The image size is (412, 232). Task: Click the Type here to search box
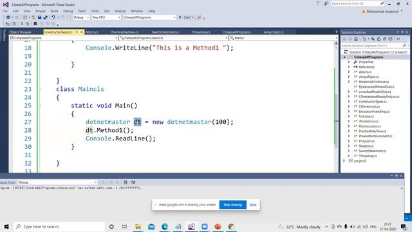click(59, 226)
